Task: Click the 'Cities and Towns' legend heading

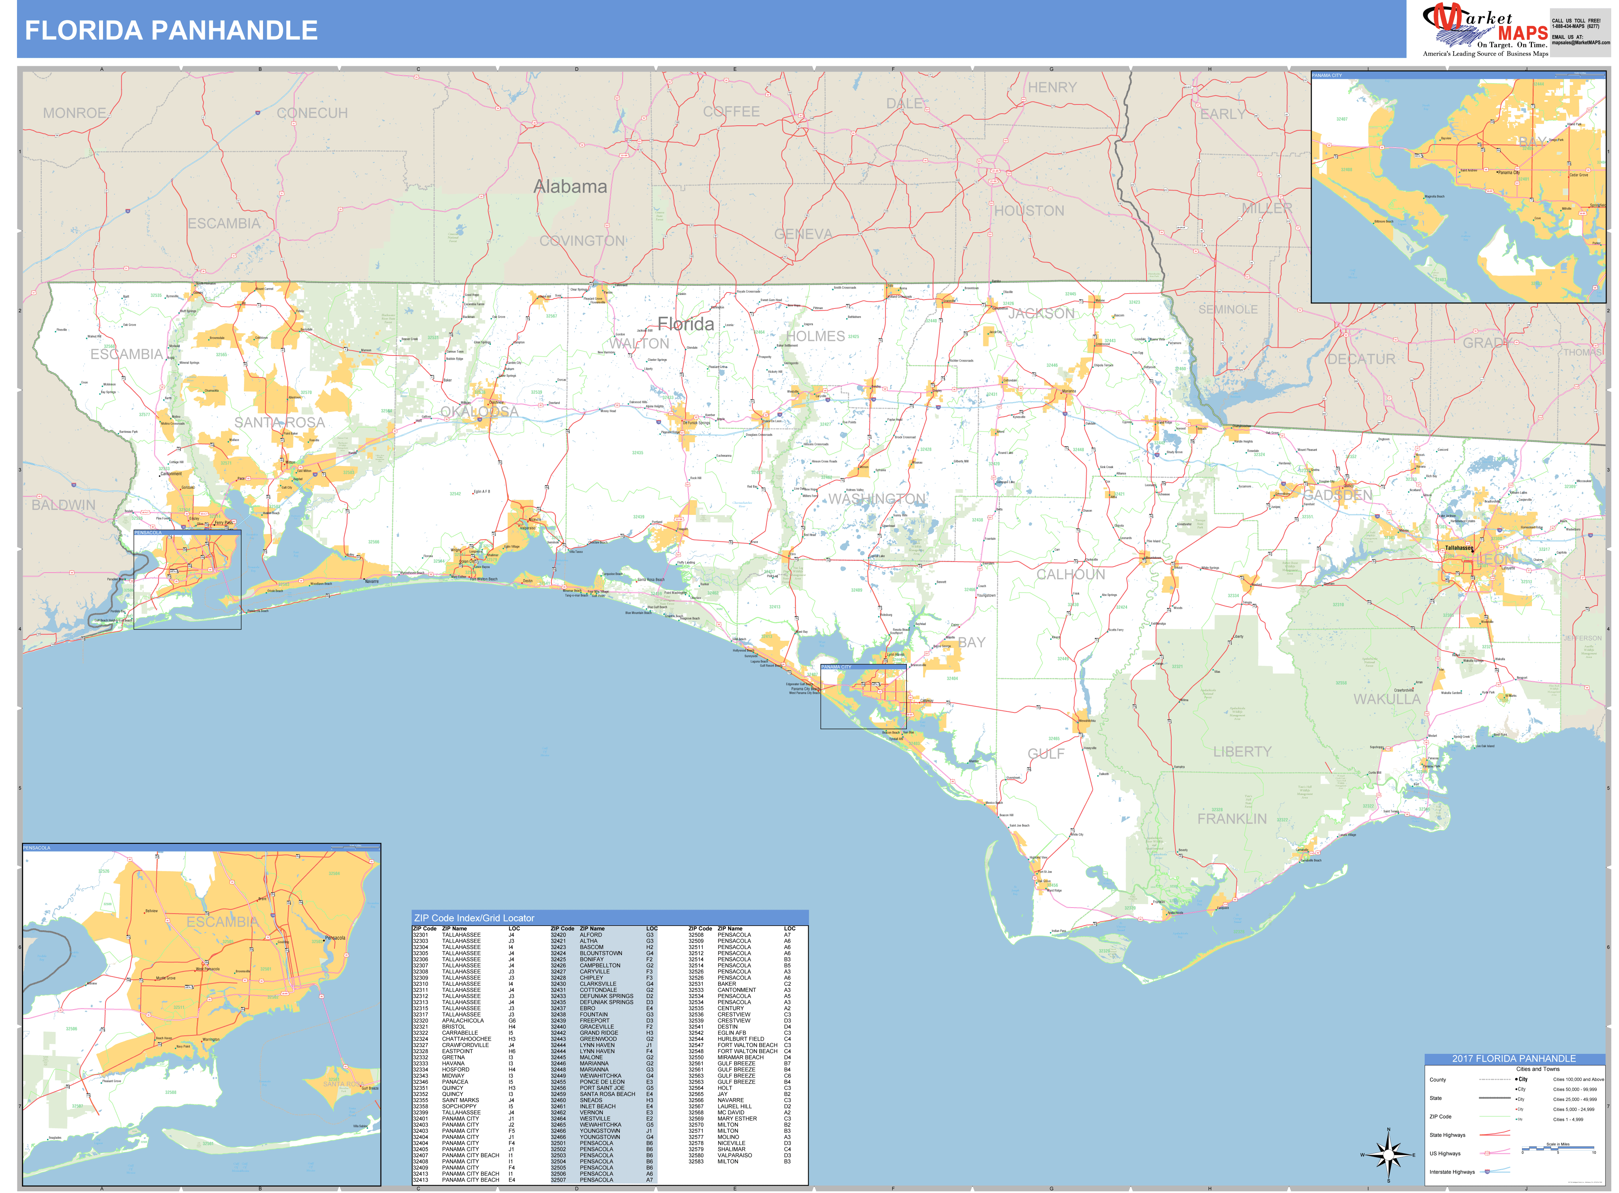Action: click(x=1538, y=1069)
